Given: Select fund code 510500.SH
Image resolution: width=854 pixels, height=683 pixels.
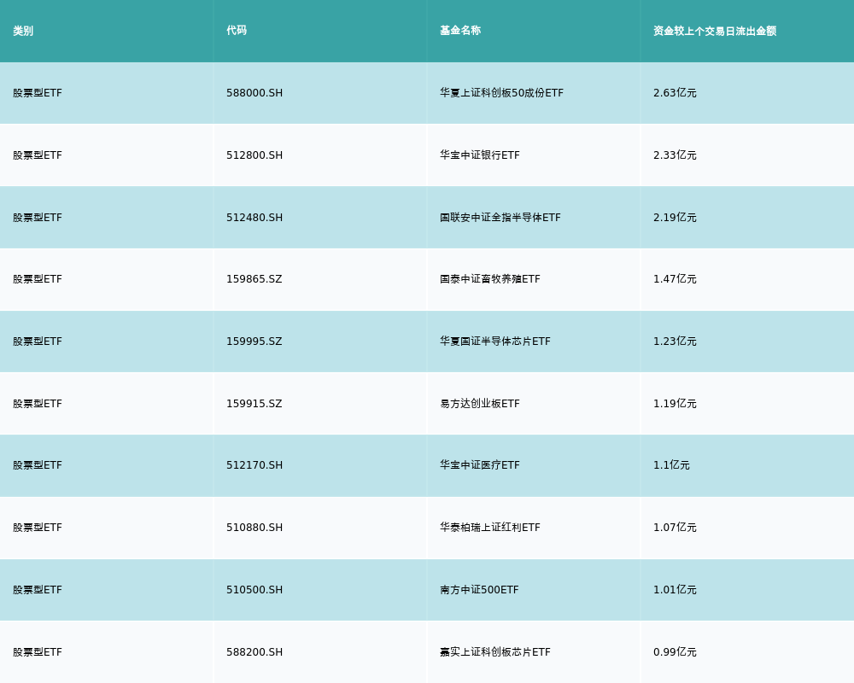Looking at the screenshot, I should [254, 590].
